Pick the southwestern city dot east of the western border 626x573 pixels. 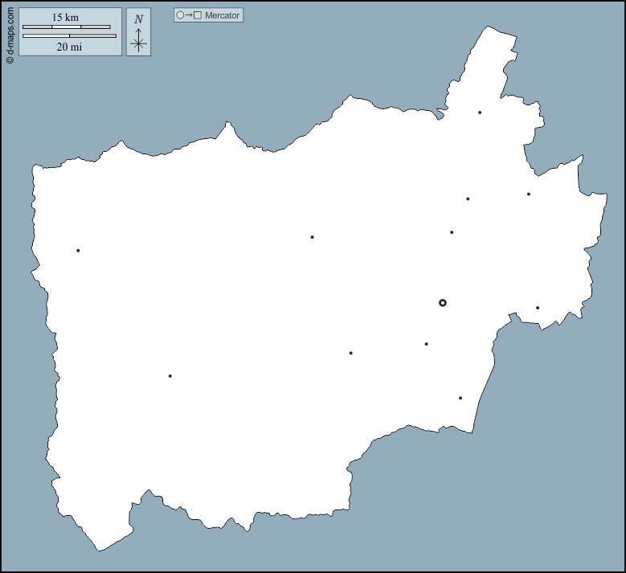click(170, 376)
